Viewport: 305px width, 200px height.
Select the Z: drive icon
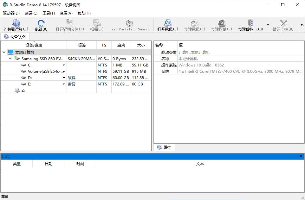[x=17, y=90]
